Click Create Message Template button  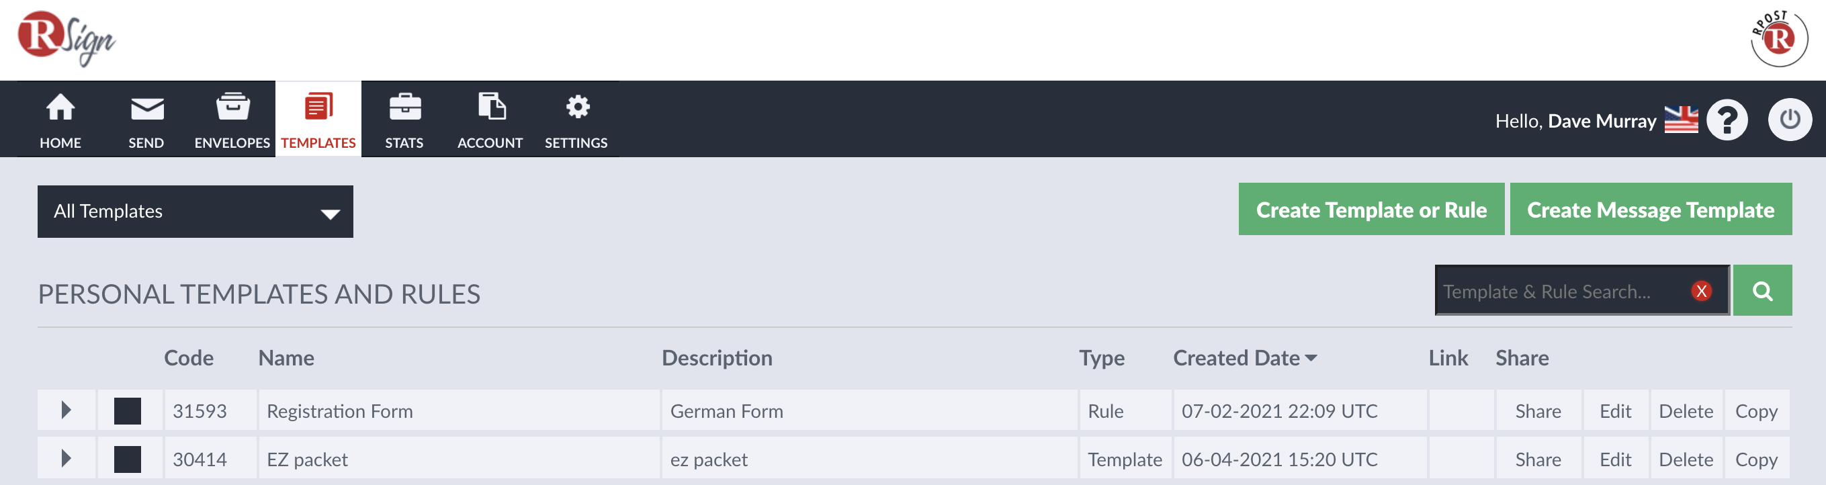click(1650, 209)
